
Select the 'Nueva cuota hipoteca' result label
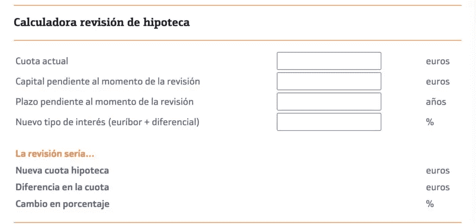pyautogui.click(x=62, y=171)
